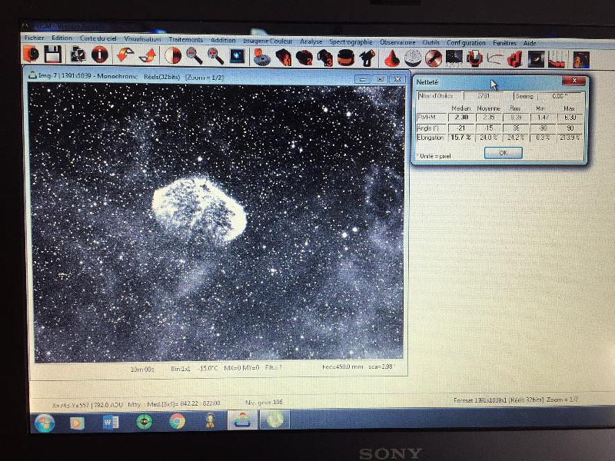Click OK in the Netteté dialog
The width and height of the screenshot is (615, 461).
coord(504,153)
